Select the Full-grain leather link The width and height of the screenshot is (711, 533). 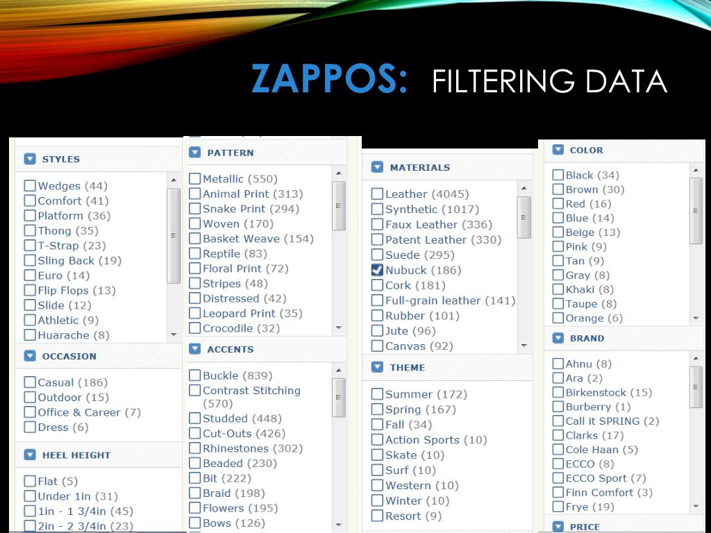[x=450, y=301]
